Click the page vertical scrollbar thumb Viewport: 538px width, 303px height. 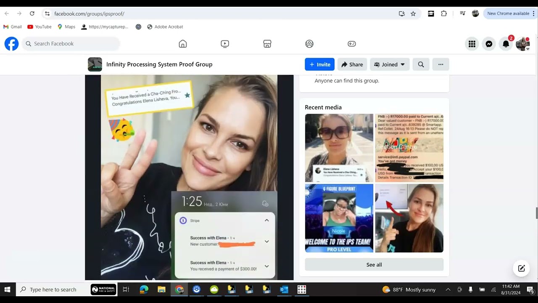[536, 213]
